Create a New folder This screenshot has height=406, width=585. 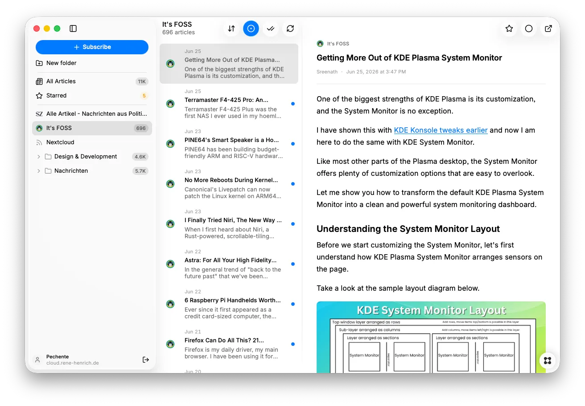coord(92,63)
